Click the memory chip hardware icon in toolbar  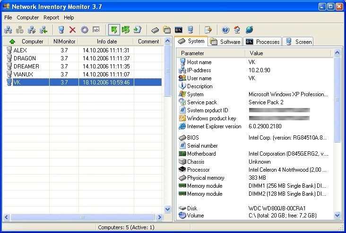(155, 30)
